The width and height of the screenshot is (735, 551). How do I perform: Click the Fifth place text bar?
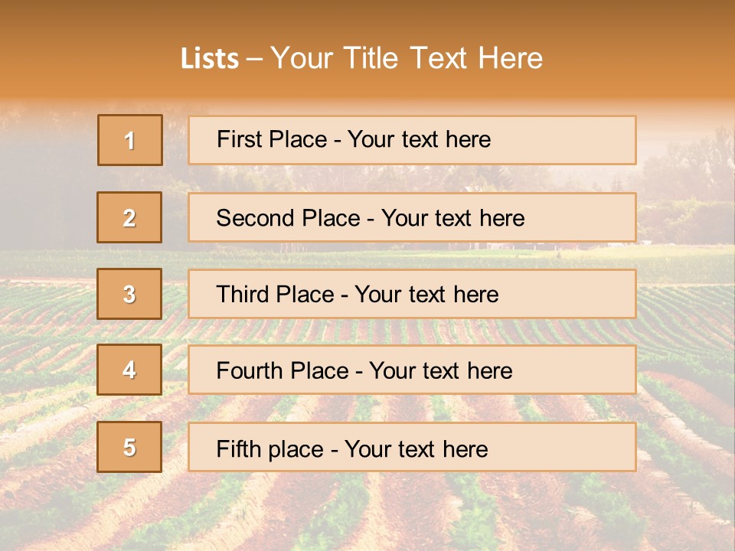(x=412, y=446)
